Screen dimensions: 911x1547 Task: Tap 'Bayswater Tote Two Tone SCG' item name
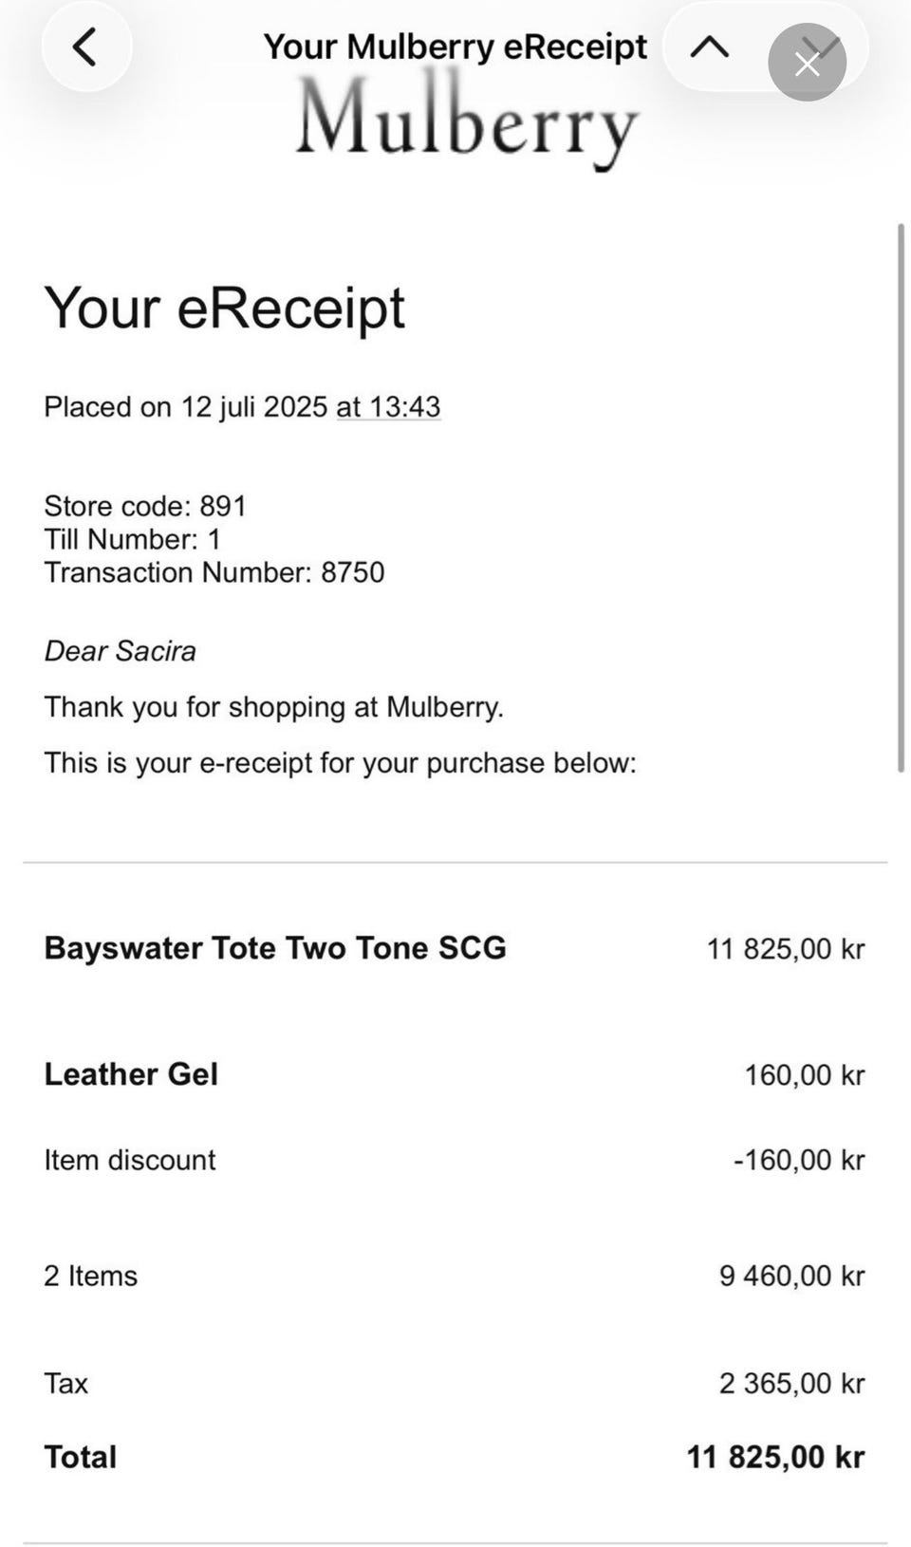click(x=275, y=947)
